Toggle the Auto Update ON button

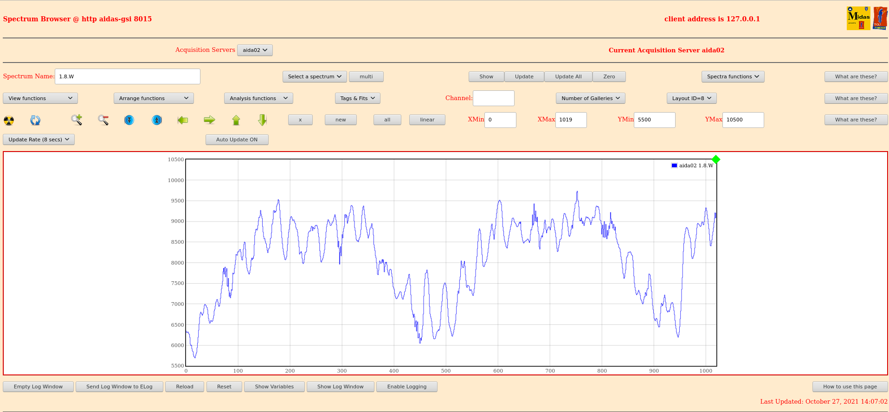[x=237, y=139]
